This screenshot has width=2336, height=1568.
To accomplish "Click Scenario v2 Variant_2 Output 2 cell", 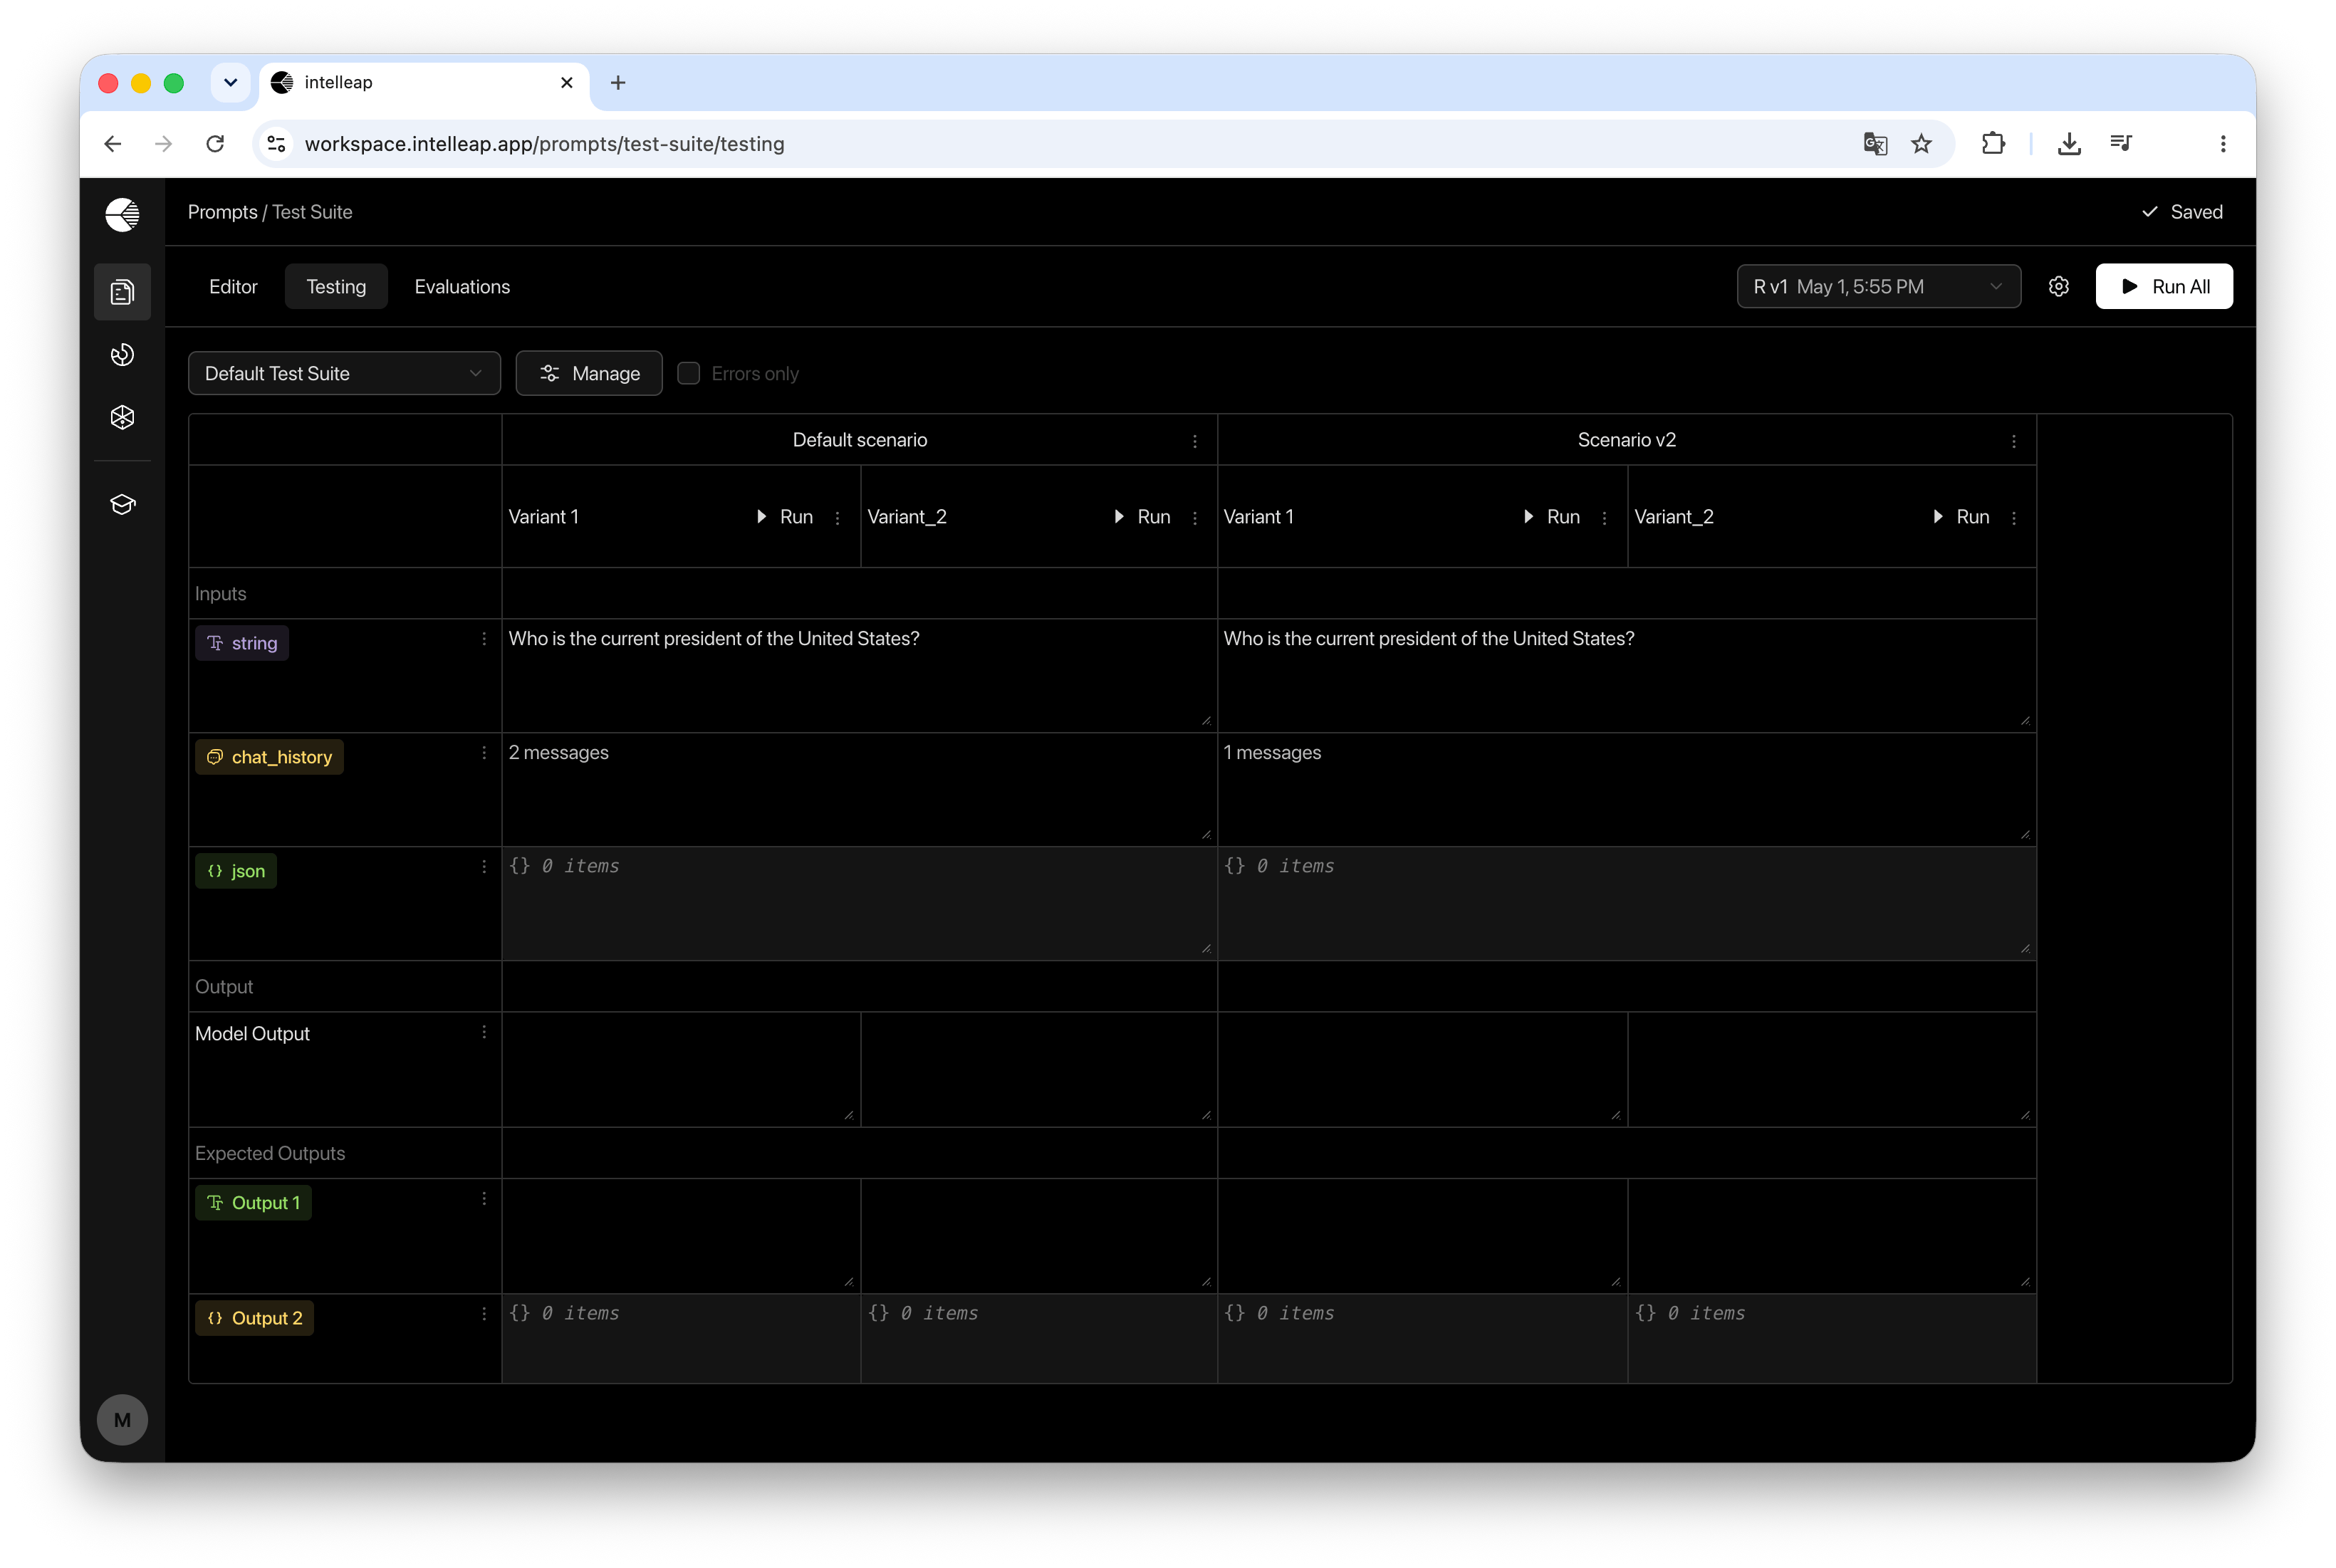I will coord(1832,1339).
